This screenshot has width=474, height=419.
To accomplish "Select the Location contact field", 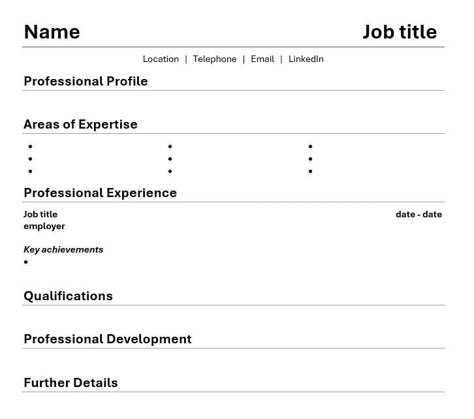I will [x=161, y=59].
